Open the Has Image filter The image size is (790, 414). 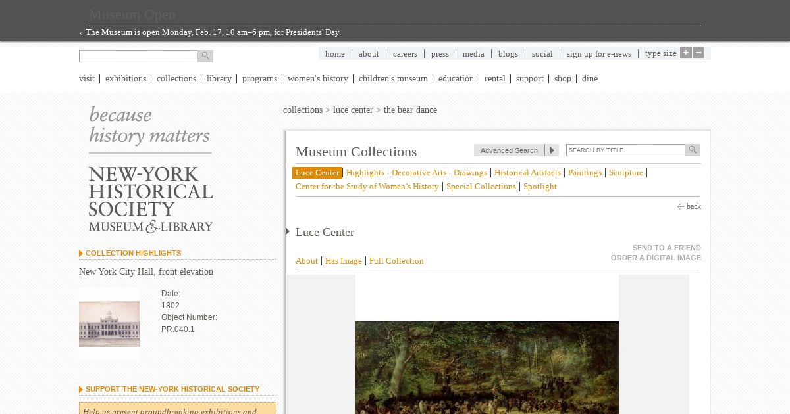[344, 261]
